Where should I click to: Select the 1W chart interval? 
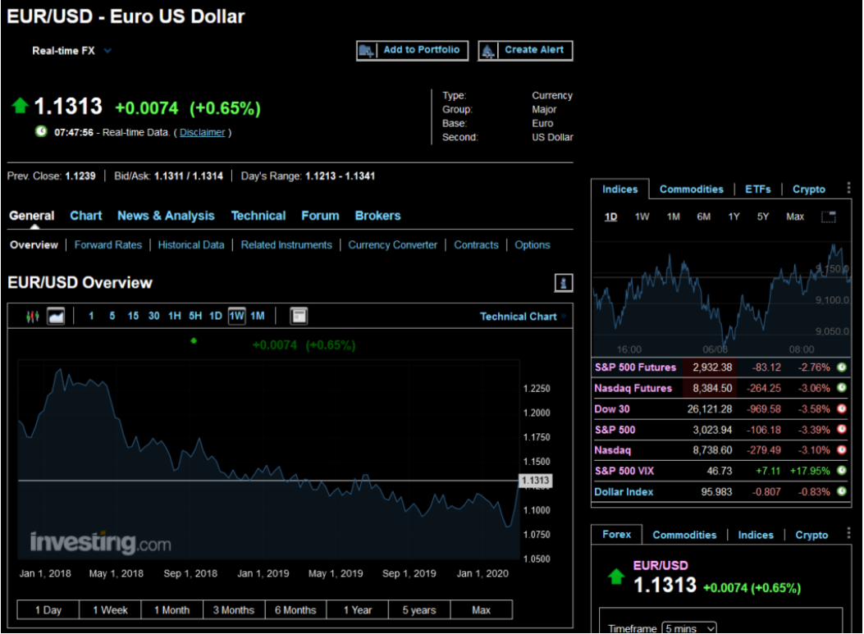(x=237, y=316)
